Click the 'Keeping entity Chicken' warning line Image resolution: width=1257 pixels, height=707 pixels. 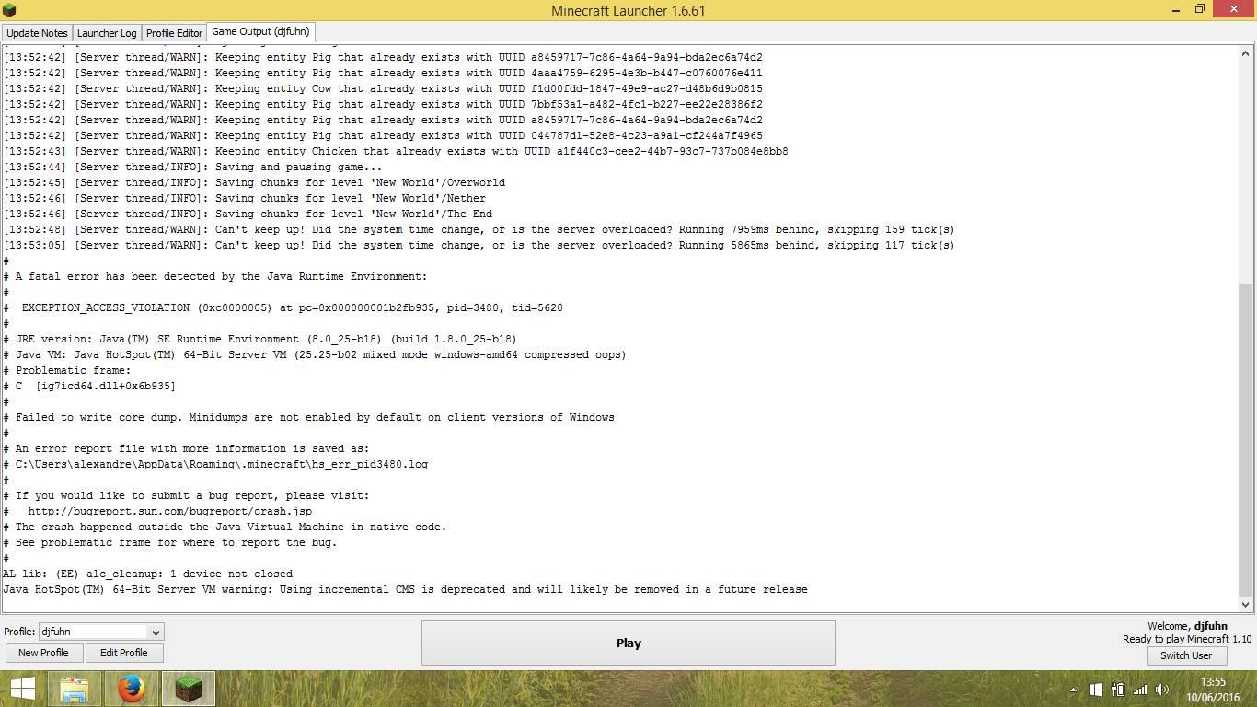coord(396,151)
